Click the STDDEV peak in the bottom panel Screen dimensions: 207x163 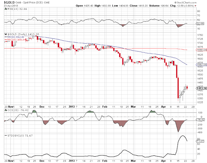tap(183, 135)
